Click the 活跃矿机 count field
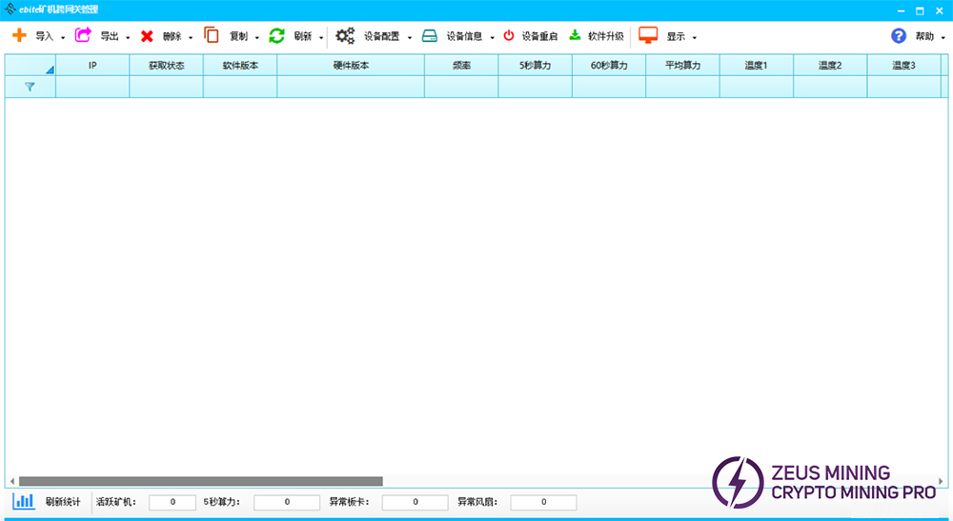Viewport: 953px width, 521px height. (x=172, y=502)
